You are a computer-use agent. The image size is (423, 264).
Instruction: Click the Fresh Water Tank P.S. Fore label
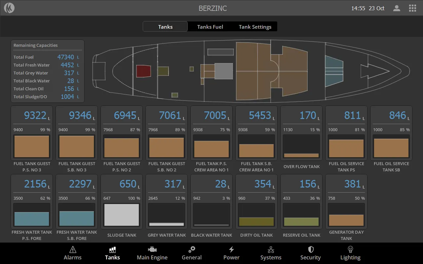[x=32, y=235]
